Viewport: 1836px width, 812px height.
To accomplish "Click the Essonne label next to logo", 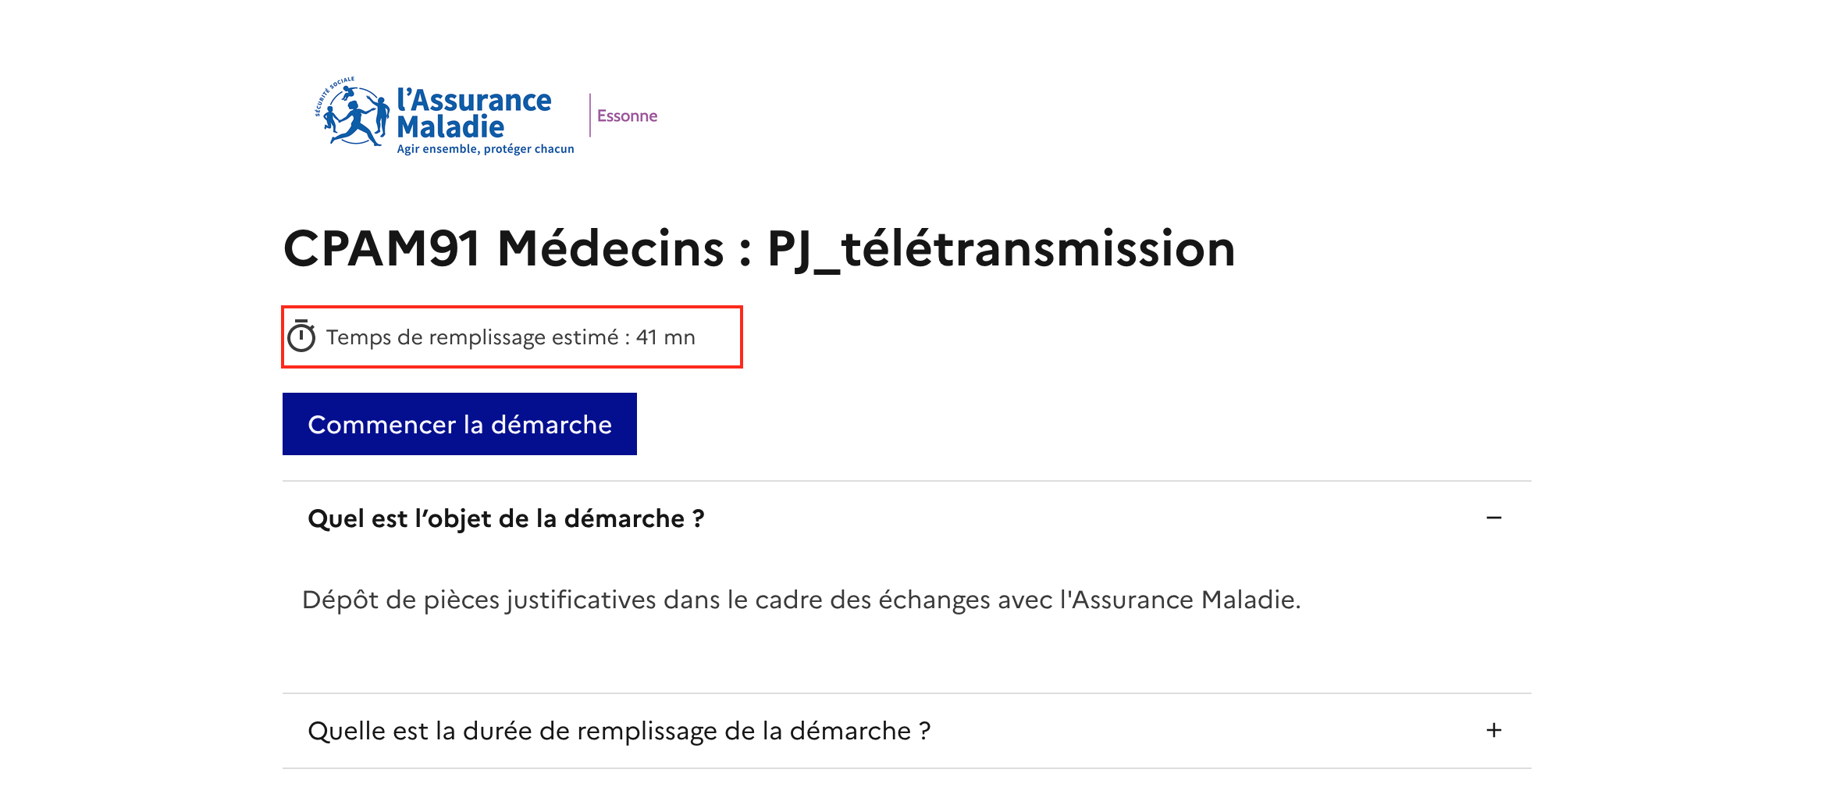I will [x=627, y=116].
